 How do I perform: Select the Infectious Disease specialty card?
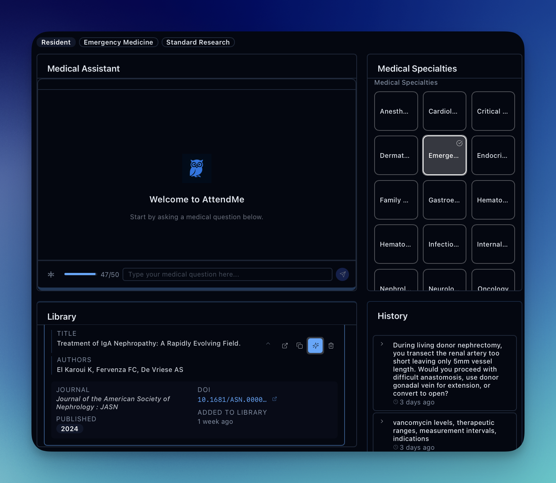click(444, 244)
